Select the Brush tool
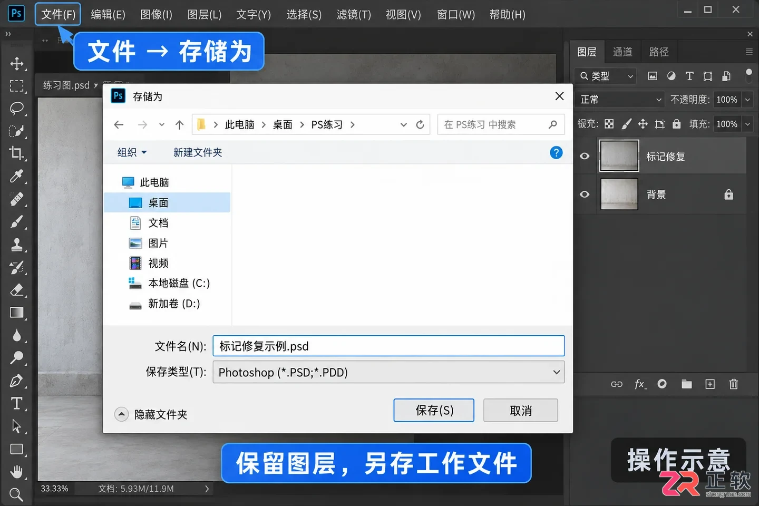Screen dimensions: 759x506 point(17,222)
